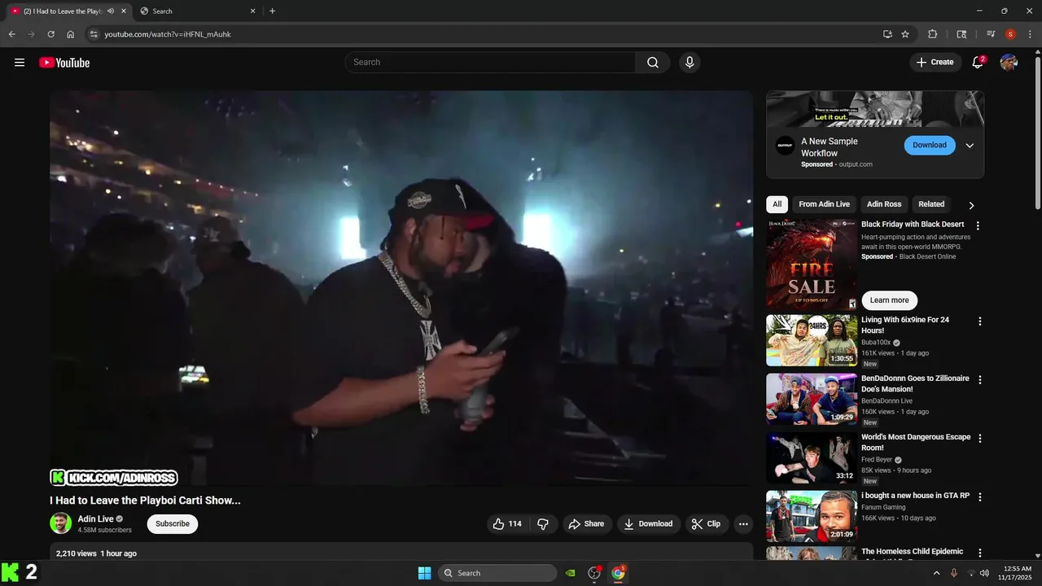Reload the page
Screen dimensions: 1042x586
pyautogui.click(x=50, y=34)
